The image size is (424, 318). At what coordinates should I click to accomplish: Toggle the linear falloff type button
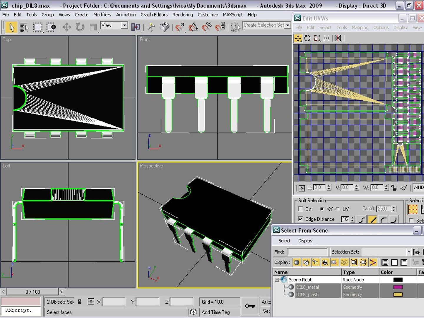373,219
